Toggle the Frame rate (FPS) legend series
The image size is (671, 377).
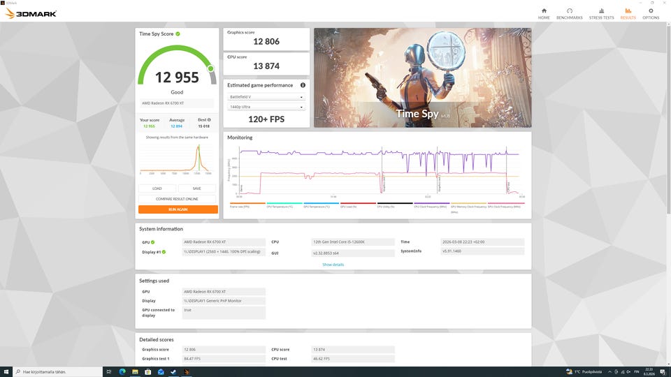pos(247,205)
